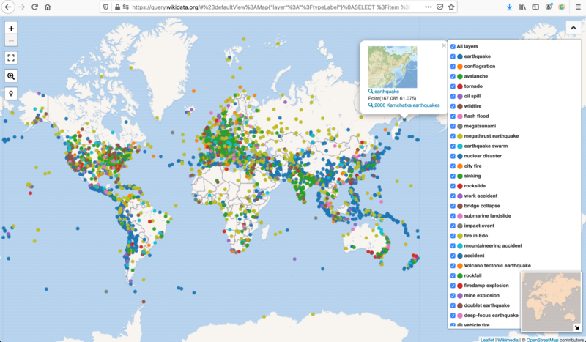Viewport: 586px width, 342px height.
Task: Click the 'doublet earthquake' layer label
Action: 486,305
